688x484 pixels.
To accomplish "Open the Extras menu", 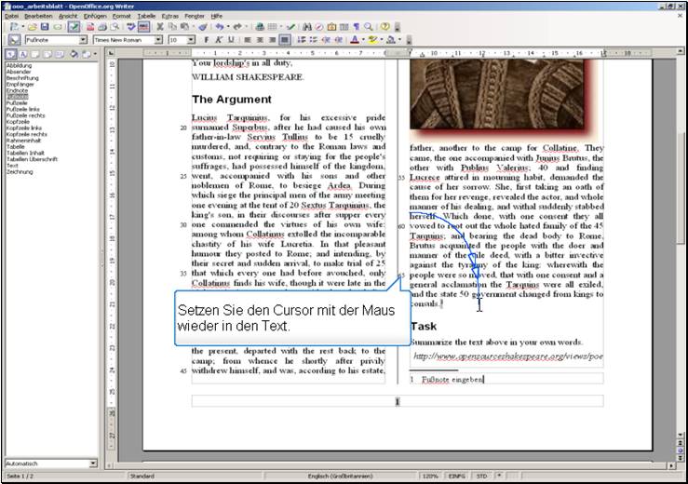I will point(169,16).
